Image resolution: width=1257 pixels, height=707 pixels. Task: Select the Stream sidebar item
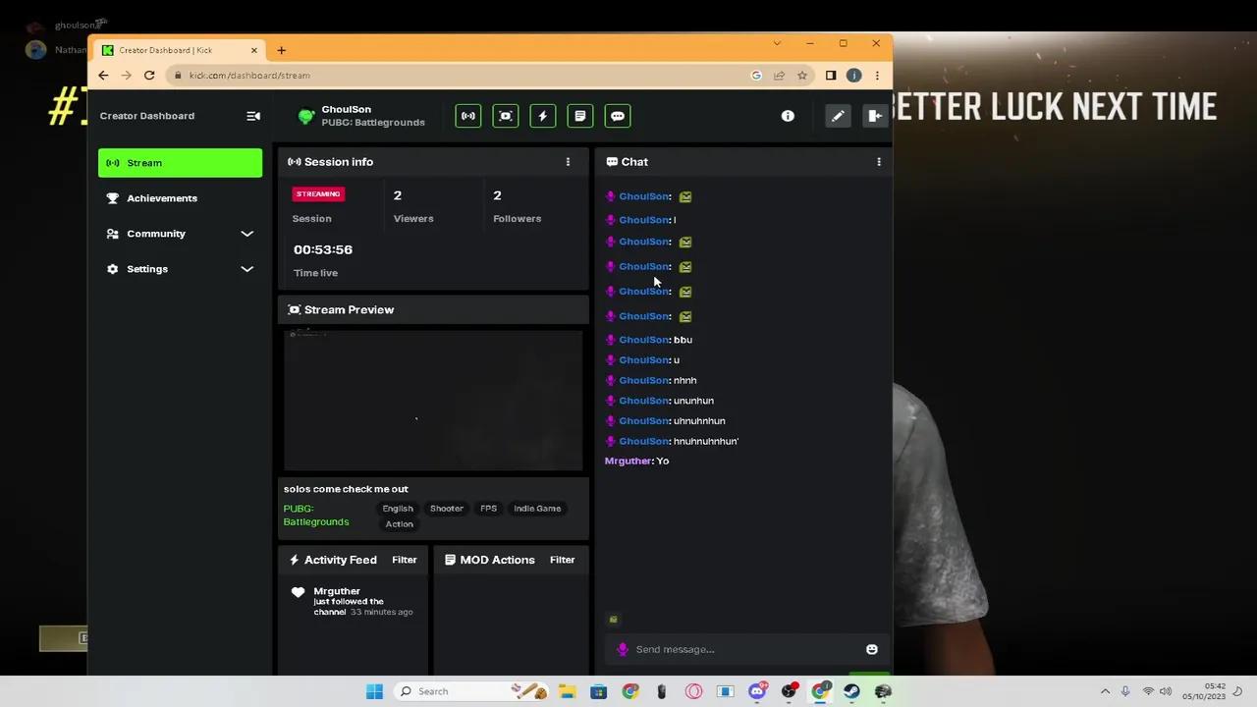(180, 163)
